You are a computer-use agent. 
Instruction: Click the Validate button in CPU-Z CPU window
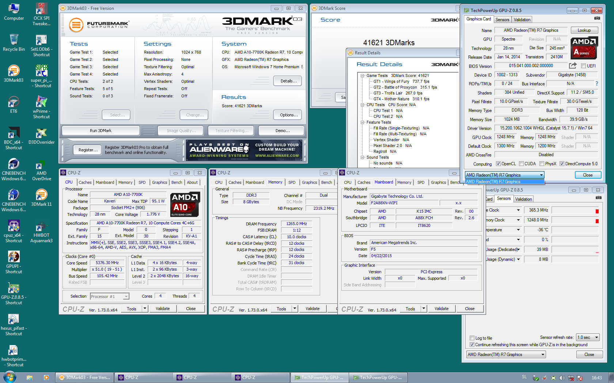163,309
